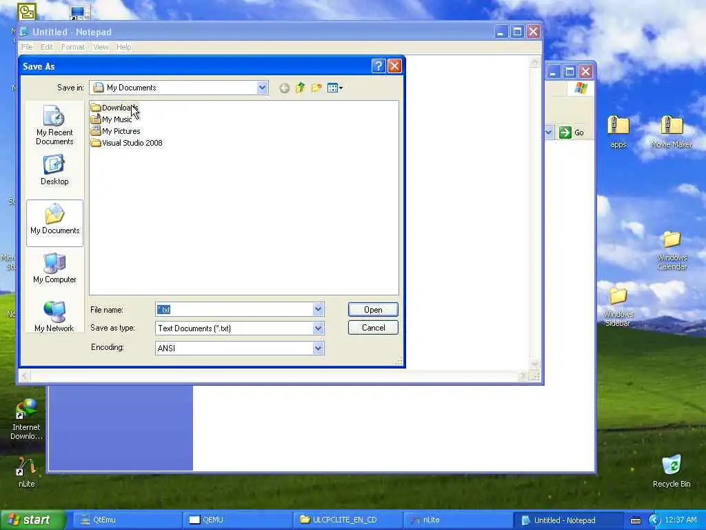Switch to nLite taskbar button
706x530 pixels.
pyautogui.click(x=458, y=520)
